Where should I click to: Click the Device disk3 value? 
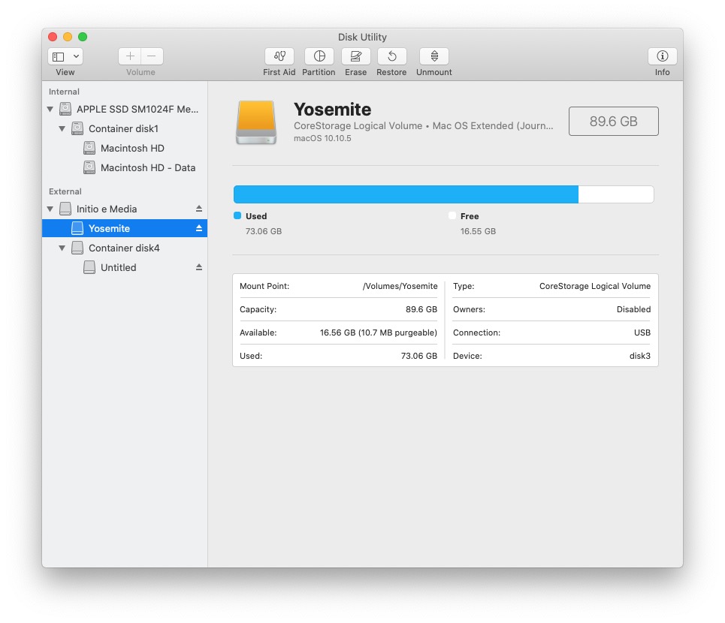640,356
